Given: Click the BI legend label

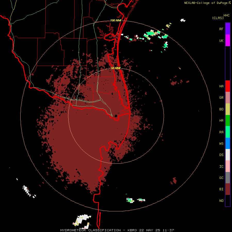Looking at the screenshot, I should click(x=221, y=189).
